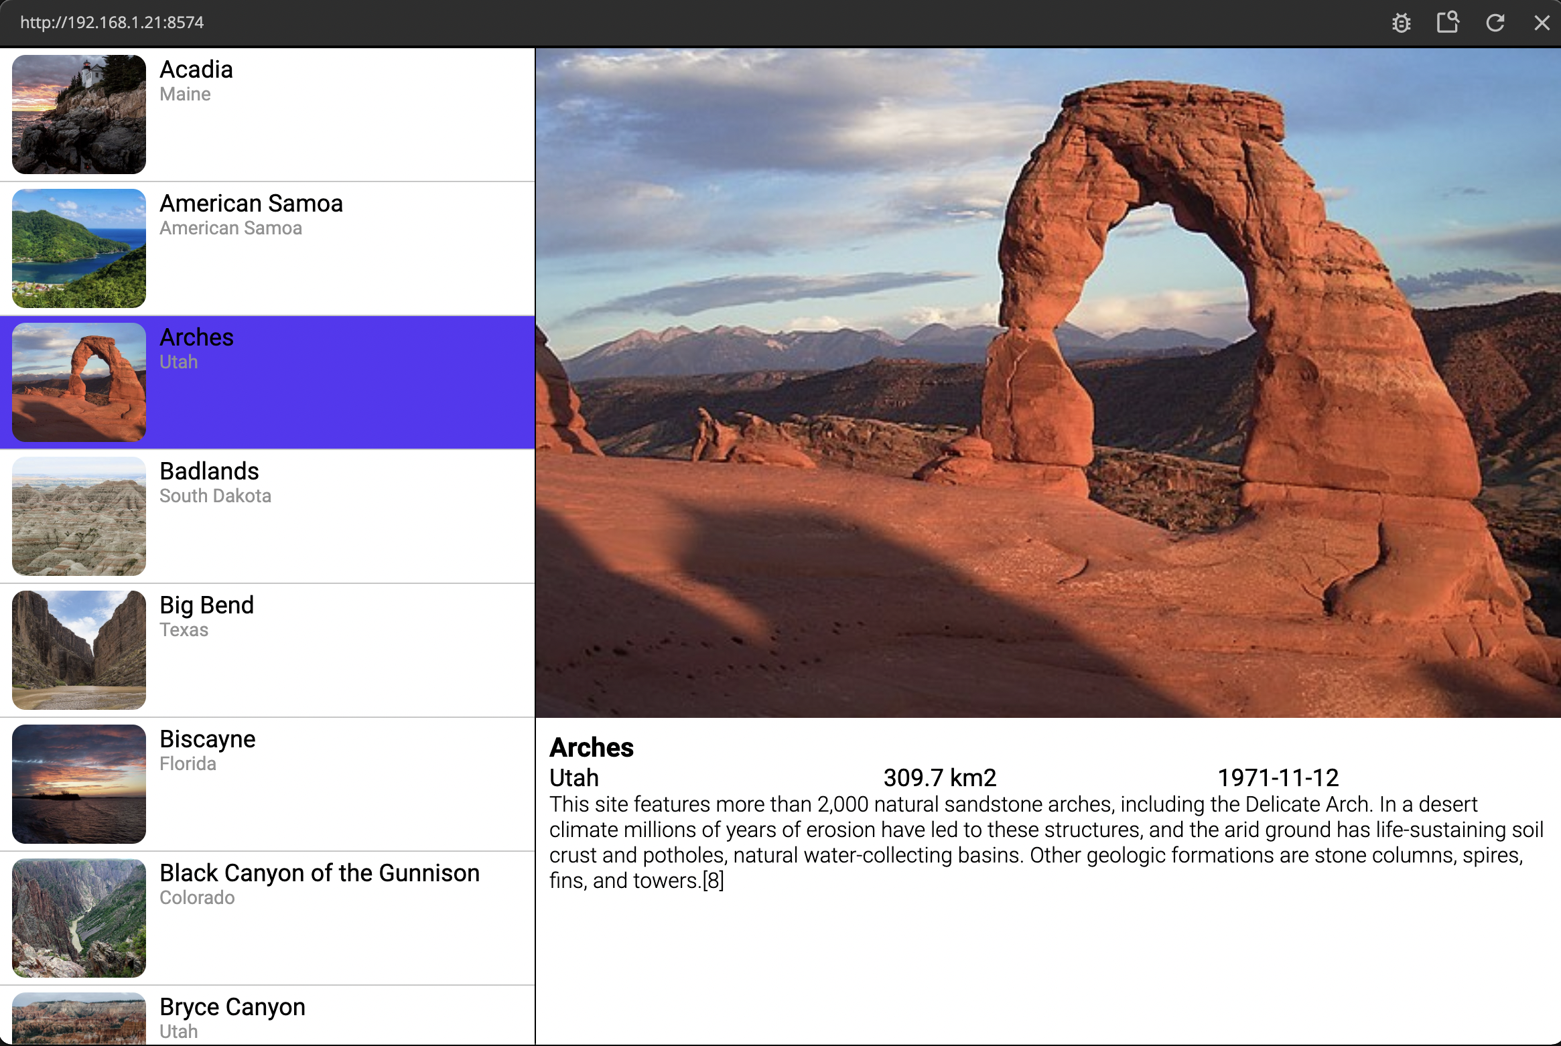Click the Arches thumbnail in list
The image size is (1561, 1046).
click(x=79, y=382)
